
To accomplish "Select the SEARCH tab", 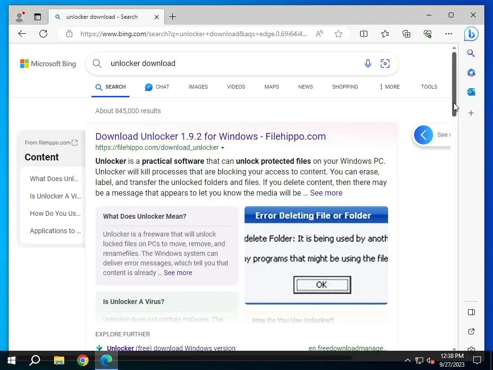I will click(110, 87).
